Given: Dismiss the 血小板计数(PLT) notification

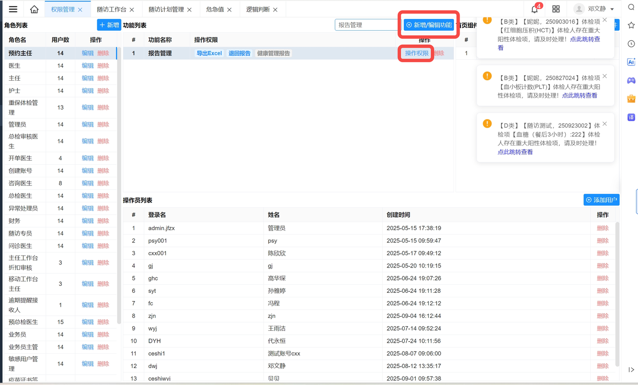Looking at the screenshot, I should coord(605,76).
